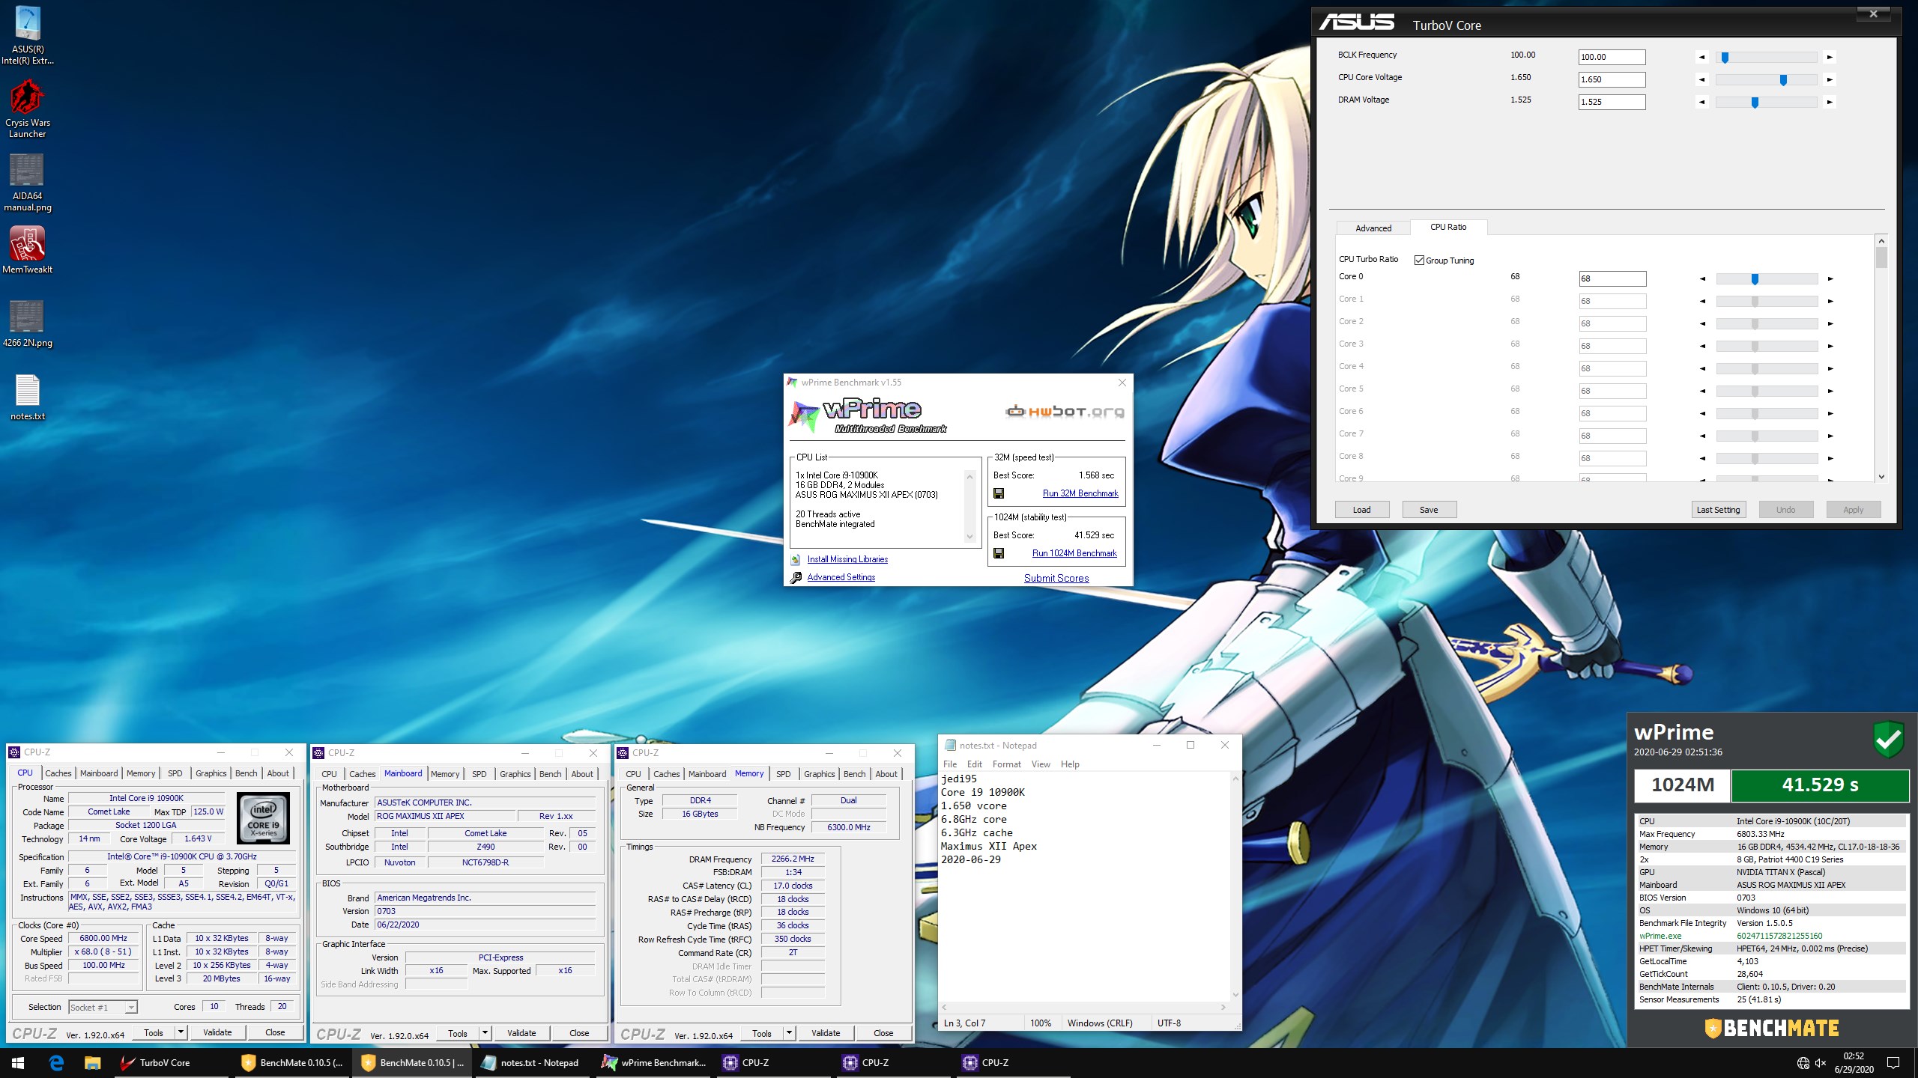1918x1078 pixels.
Task: Increase Core 0 ratio with right arrow
Action: [1830, 278]
